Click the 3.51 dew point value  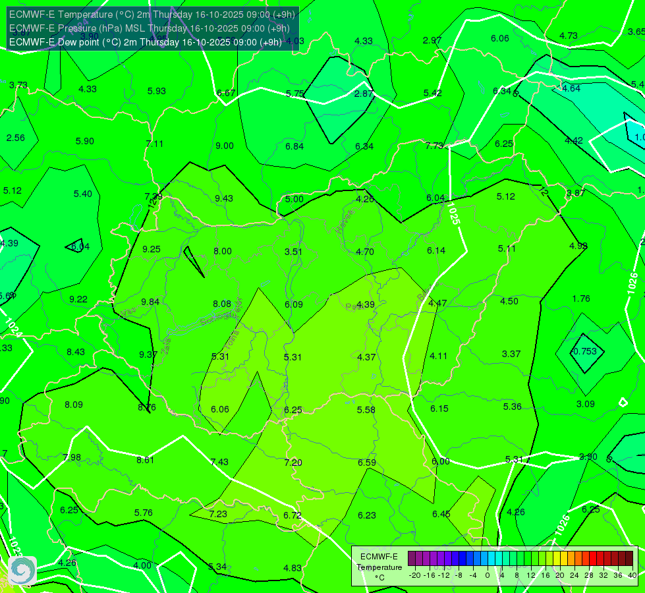point(293,252)
